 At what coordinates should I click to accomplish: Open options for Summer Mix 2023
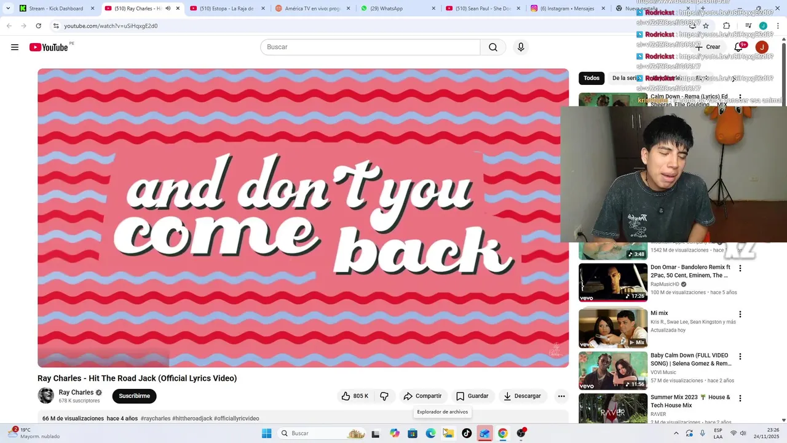click(740, 398)
